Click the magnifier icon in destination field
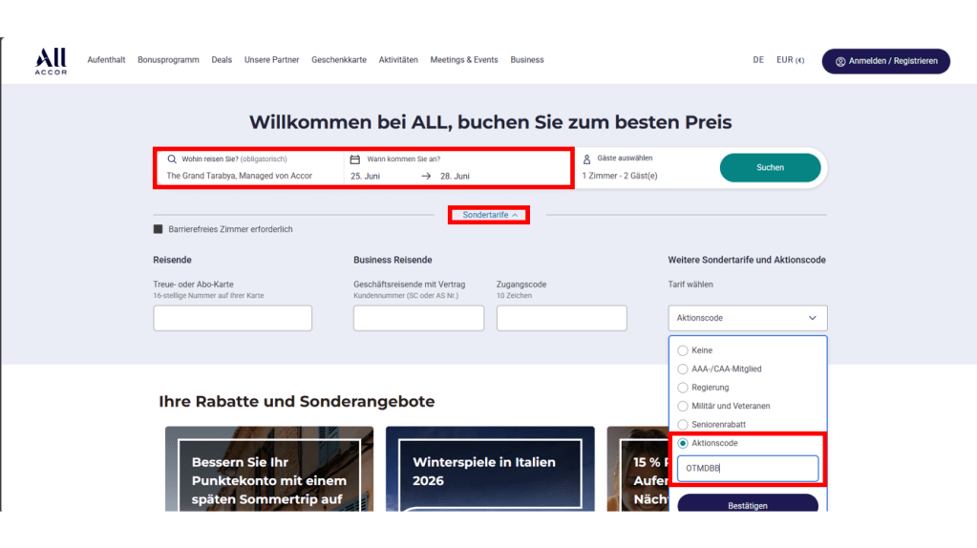Screen dimensions: 977x548 tap(172, 159)
